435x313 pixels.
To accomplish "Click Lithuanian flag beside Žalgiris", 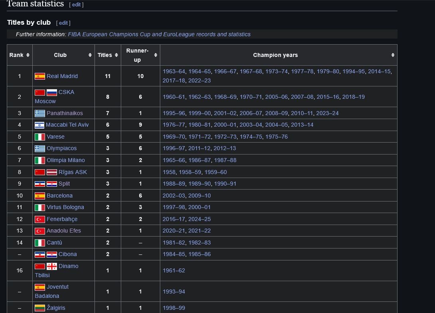I will tap(39, 308).
